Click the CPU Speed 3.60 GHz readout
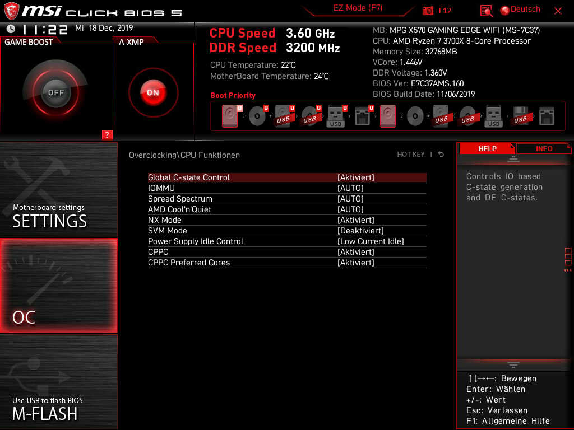 click(x=272, y=33)
